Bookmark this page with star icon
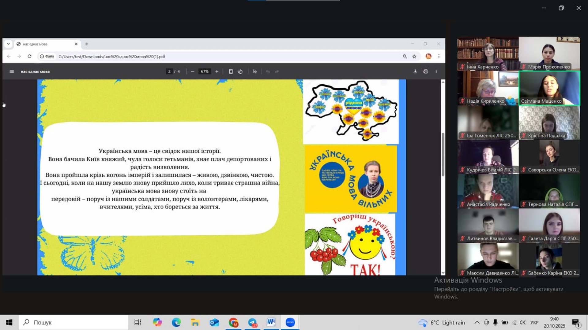This screenshot has width=588, height=330. (x=414, y=57)
